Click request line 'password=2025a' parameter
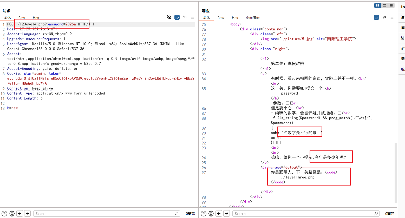405x218 pixels. click(61, 24)
